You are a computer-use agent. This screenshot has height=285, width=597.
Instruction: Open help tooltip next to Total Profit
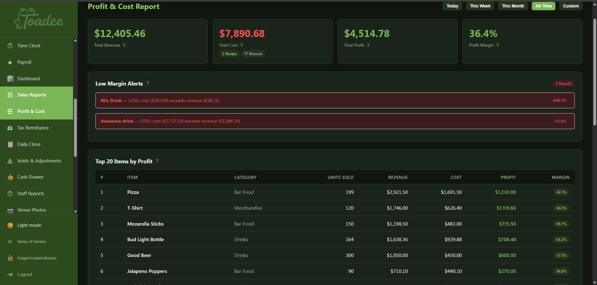click(368, 45)
